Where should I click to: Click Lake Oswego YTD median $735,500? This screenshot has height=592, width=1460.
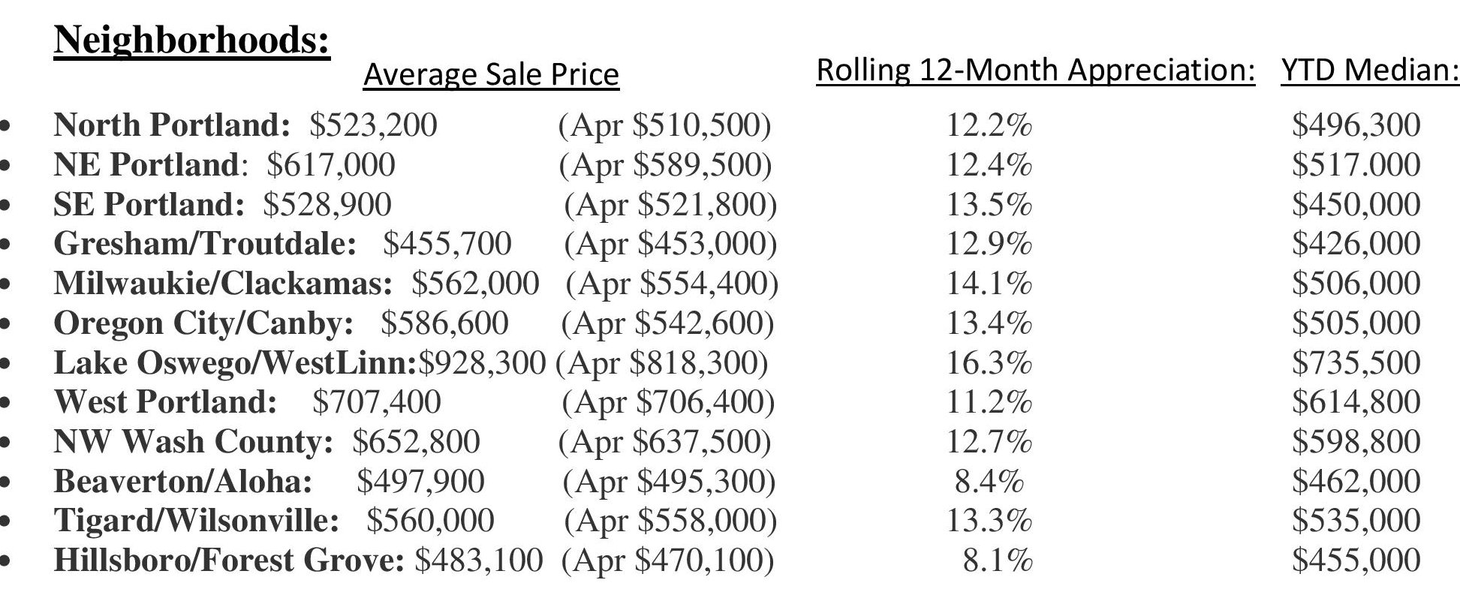click(x=1356, y=362)
